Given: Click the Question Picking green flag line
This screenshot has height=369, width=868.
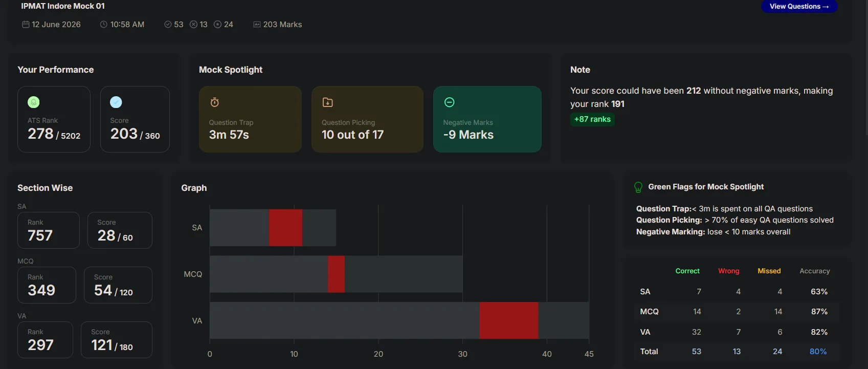Looking at the screenshot, I should (x=735, y=220).
